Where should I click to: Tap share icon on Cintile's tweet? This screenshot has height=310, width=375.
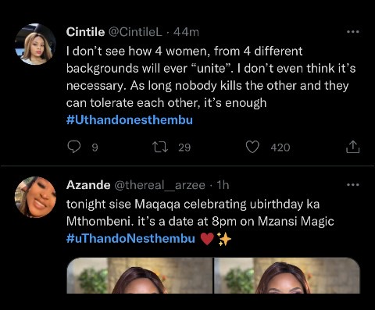(x=352, y=147)
